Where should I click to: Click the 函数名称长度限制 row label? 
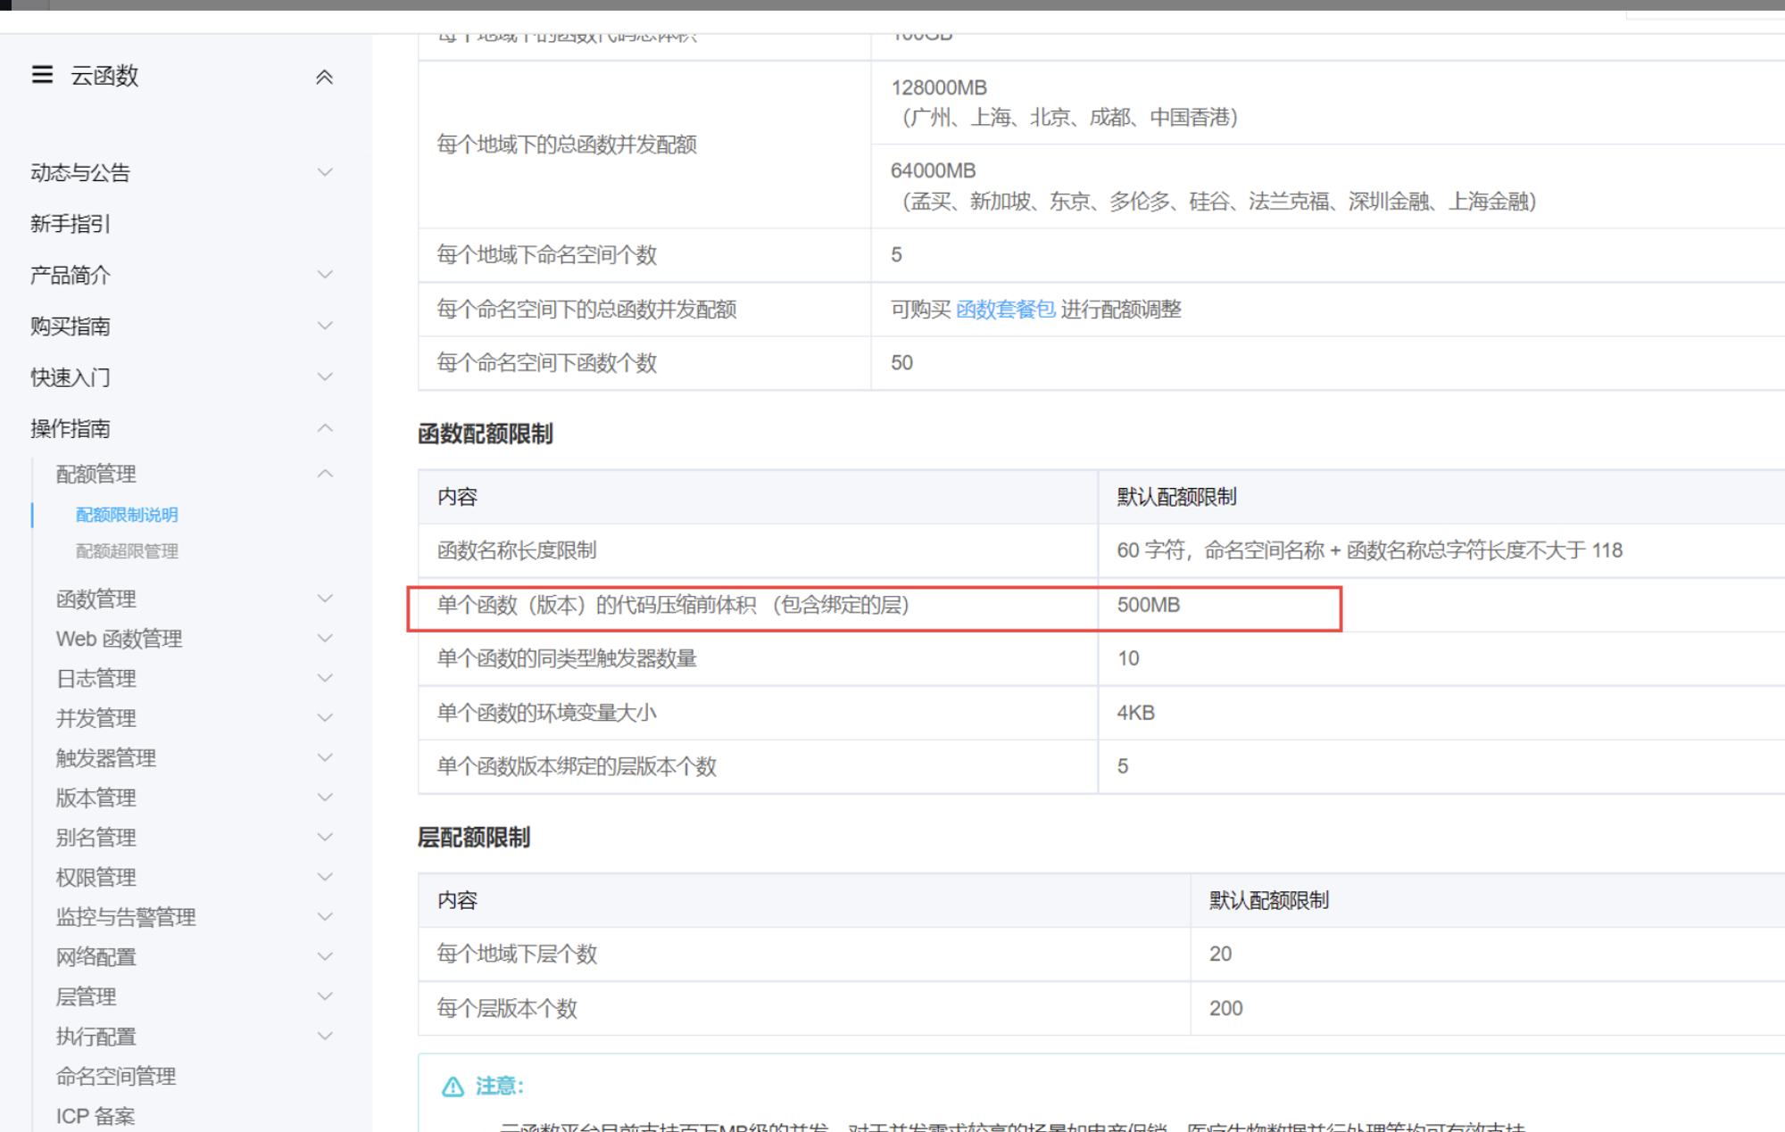pyautogui.click(x=517, y=550)
